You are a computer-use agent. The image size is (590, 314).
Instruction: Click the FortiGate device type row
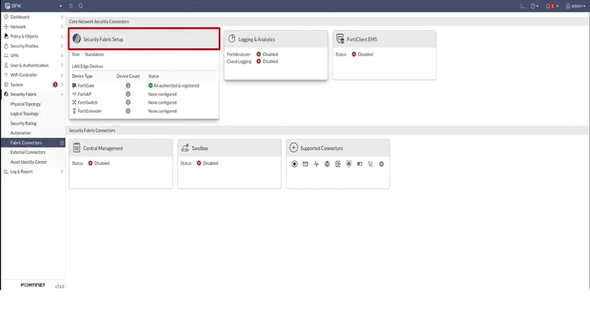click(144, 86)
